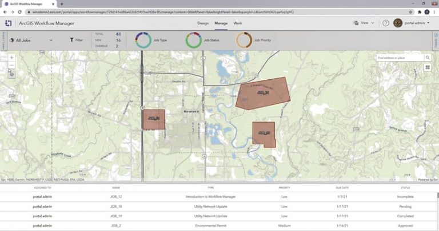Click the Job Type donut chart
The width and height of the screenshot is (439, 231).
(143, 40)
